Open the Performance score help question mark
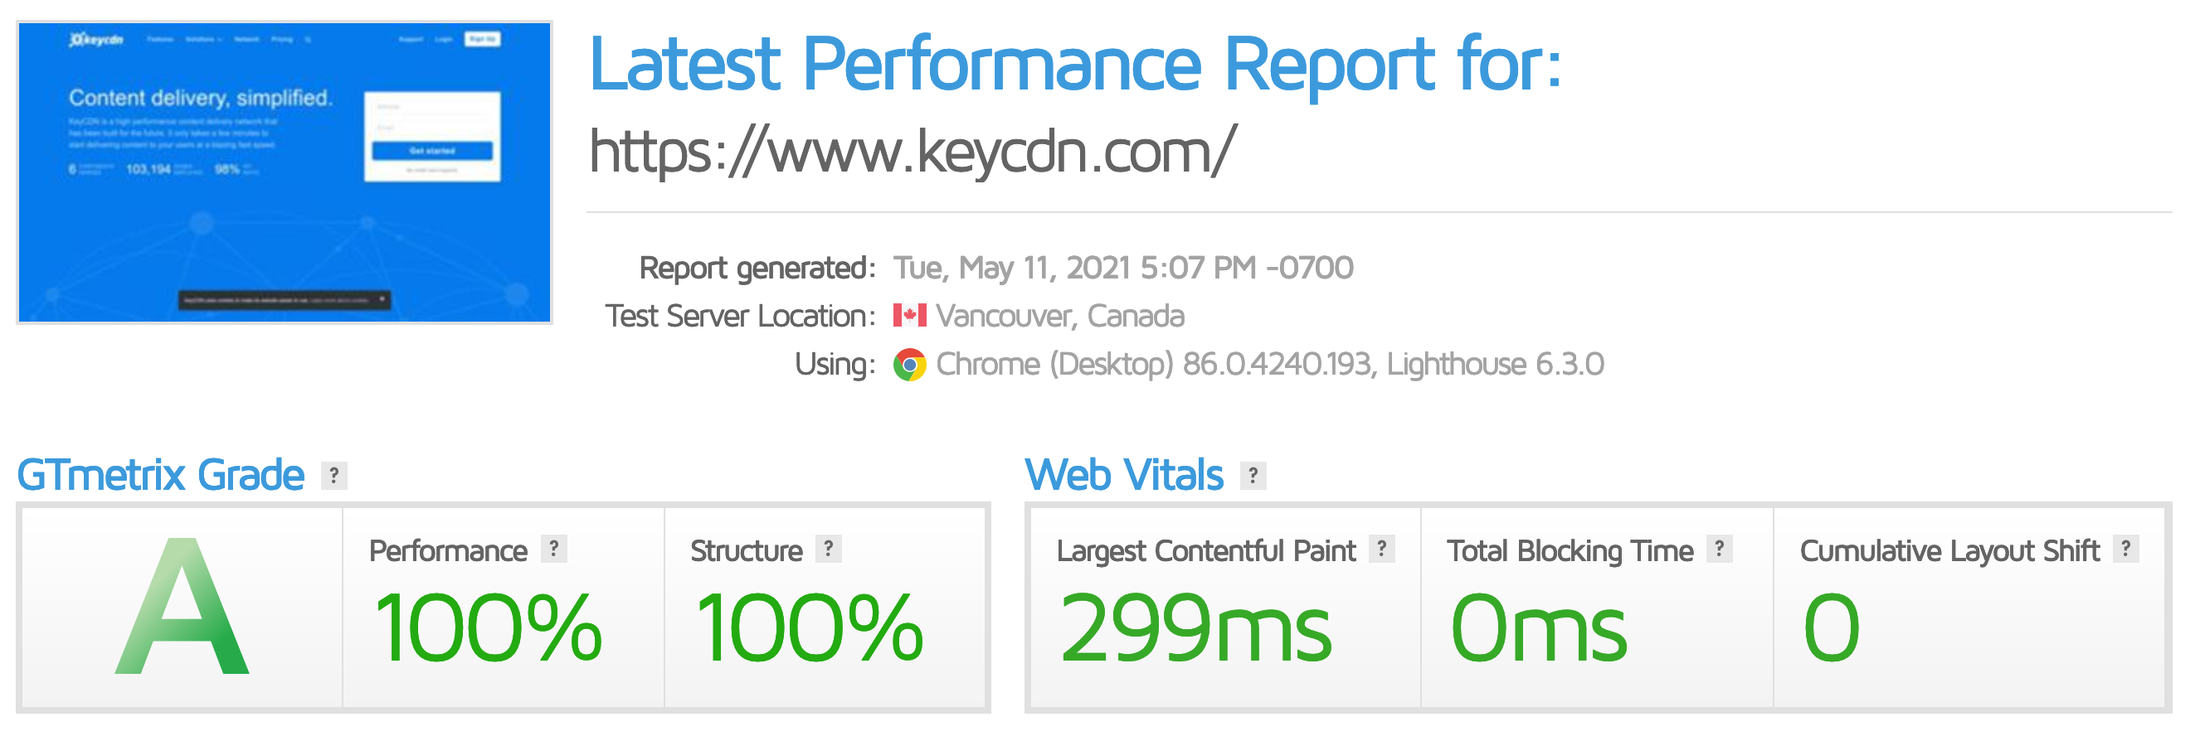The width and height of the screenshot is (2195, 741). point(554,549)
